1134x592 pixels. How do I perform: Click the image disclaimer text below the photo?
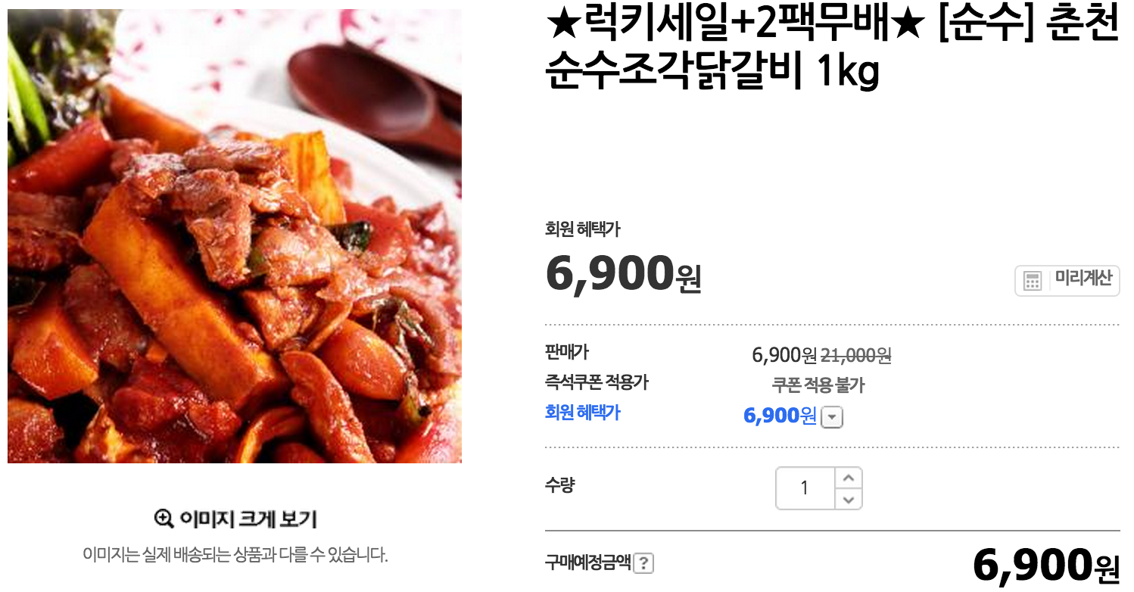[x=235, y=555]
